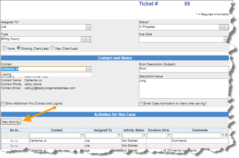Open the Contact column filter arrow
Screen dimensions: 239x158
pyautogui.click(x=82, y=135)
